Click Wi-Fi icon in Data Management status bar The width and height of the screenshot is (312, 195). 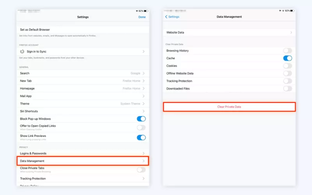click(283, 11)
